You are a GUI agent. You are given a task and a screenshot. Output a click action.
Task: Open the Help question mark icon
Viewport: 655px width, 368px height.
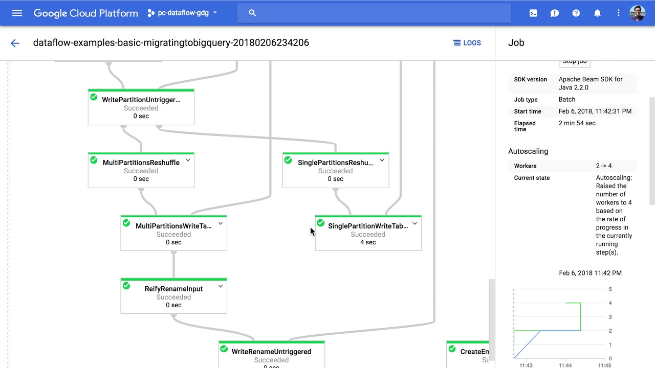[576, 13]
